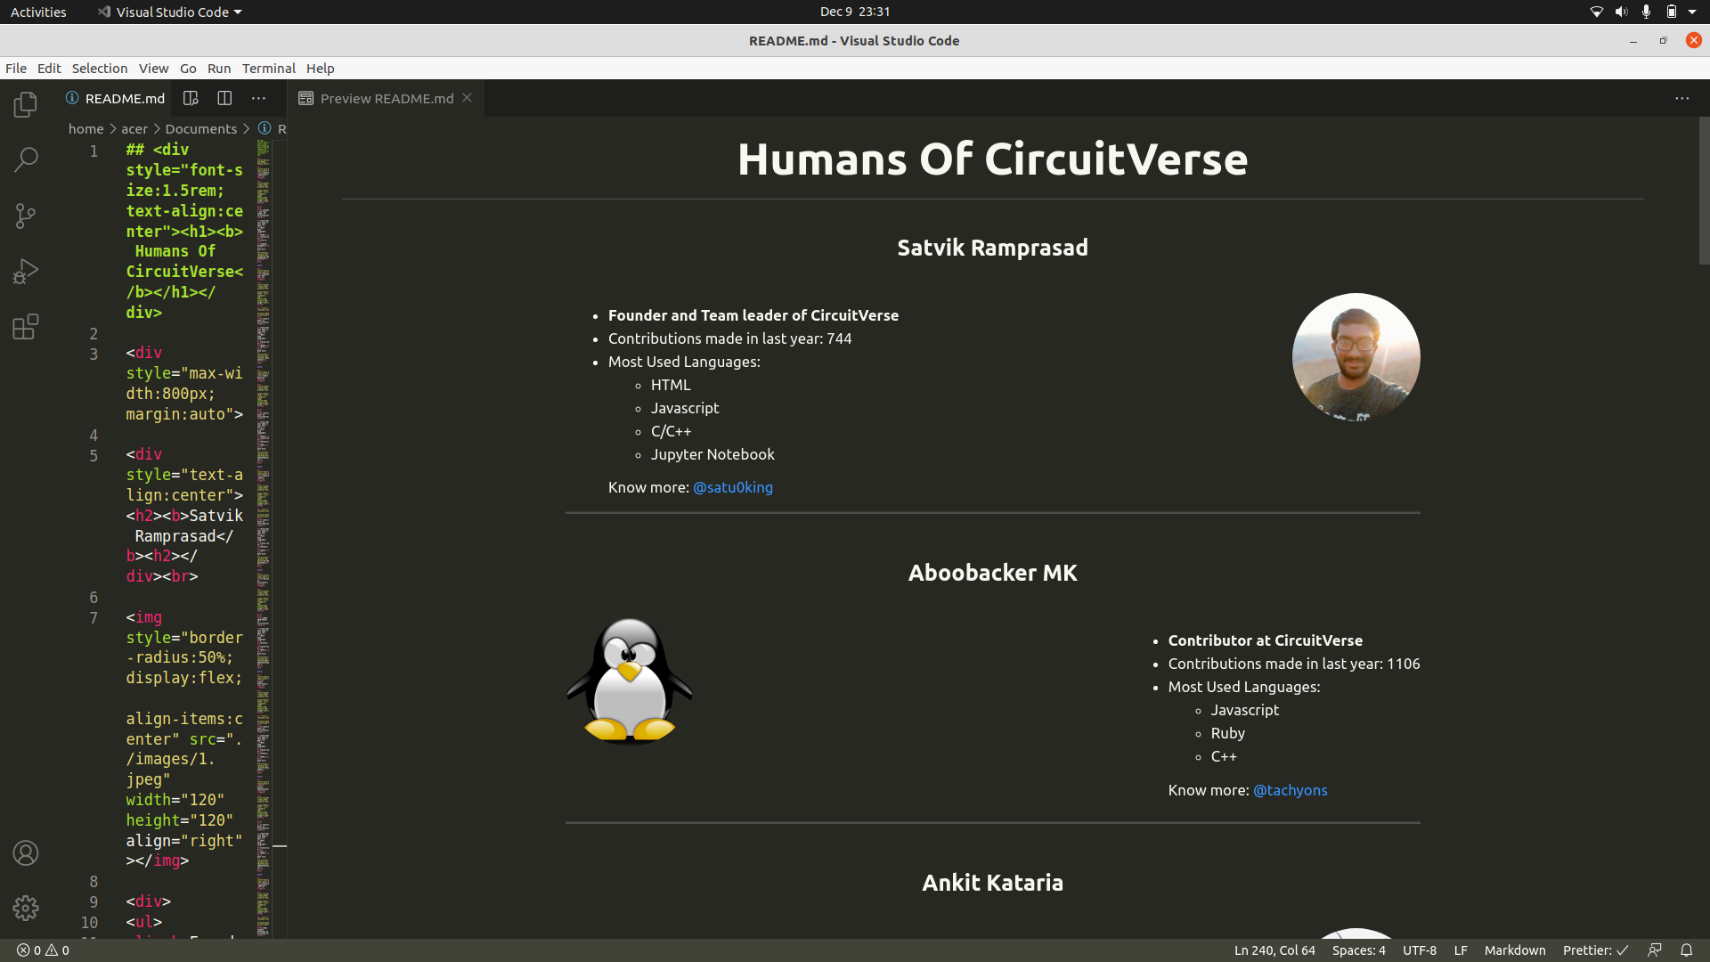This screenshot has height=962, width=1710.
Task: Click the Open Preview to the Side icon
Action: [191, 98]
